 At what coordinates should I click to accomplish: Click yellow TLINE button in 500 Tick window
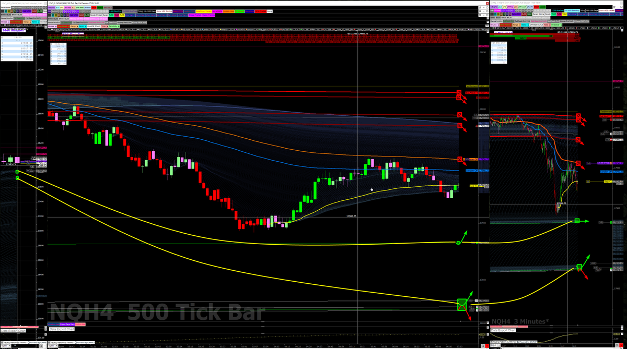122,15
